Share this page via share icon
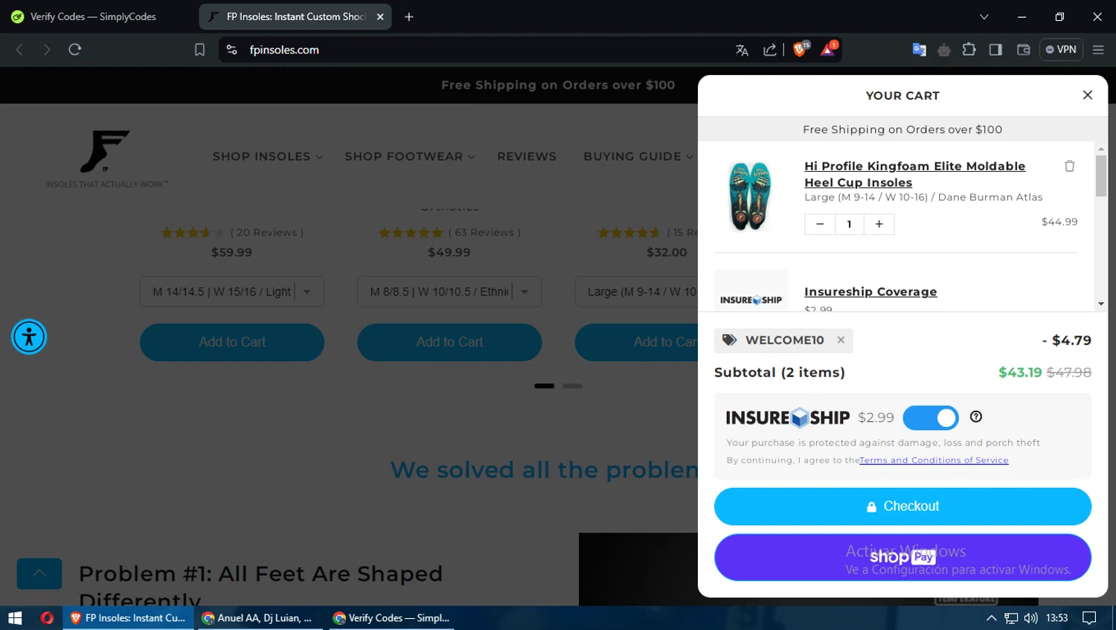Image resolution: width=1116 pixels, height=630 pixels. pos(770,50)
